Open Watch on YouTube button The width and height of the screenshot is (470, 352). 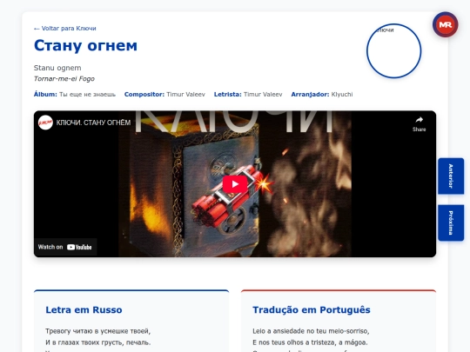pos(65,247)
